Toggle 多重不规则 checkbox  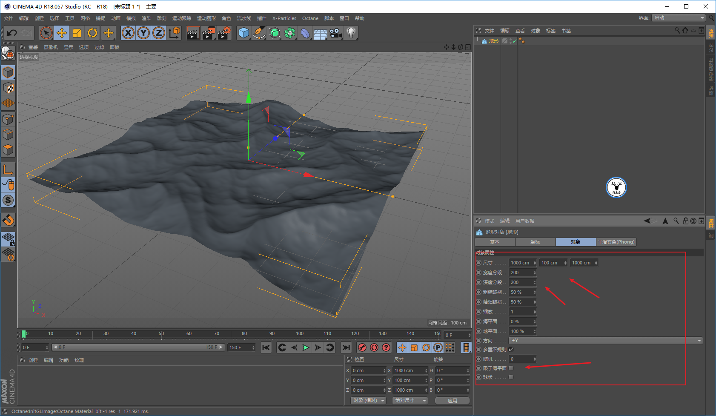click(x=511, y=350)
